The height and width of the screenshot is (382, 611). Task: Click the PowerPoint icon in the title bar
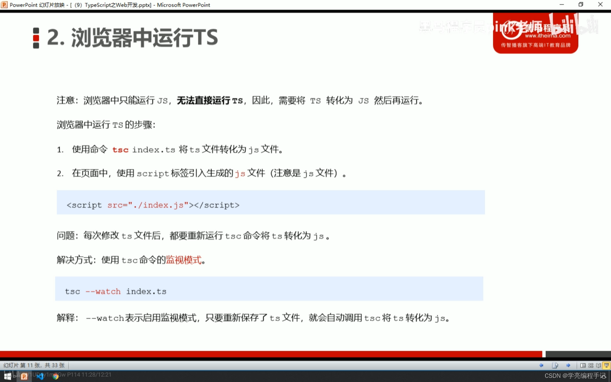(4, 5)
